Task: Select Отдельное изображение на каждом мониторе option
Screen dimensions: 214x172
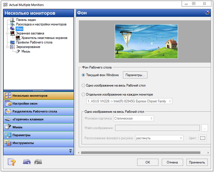Action: click(83, 95)
